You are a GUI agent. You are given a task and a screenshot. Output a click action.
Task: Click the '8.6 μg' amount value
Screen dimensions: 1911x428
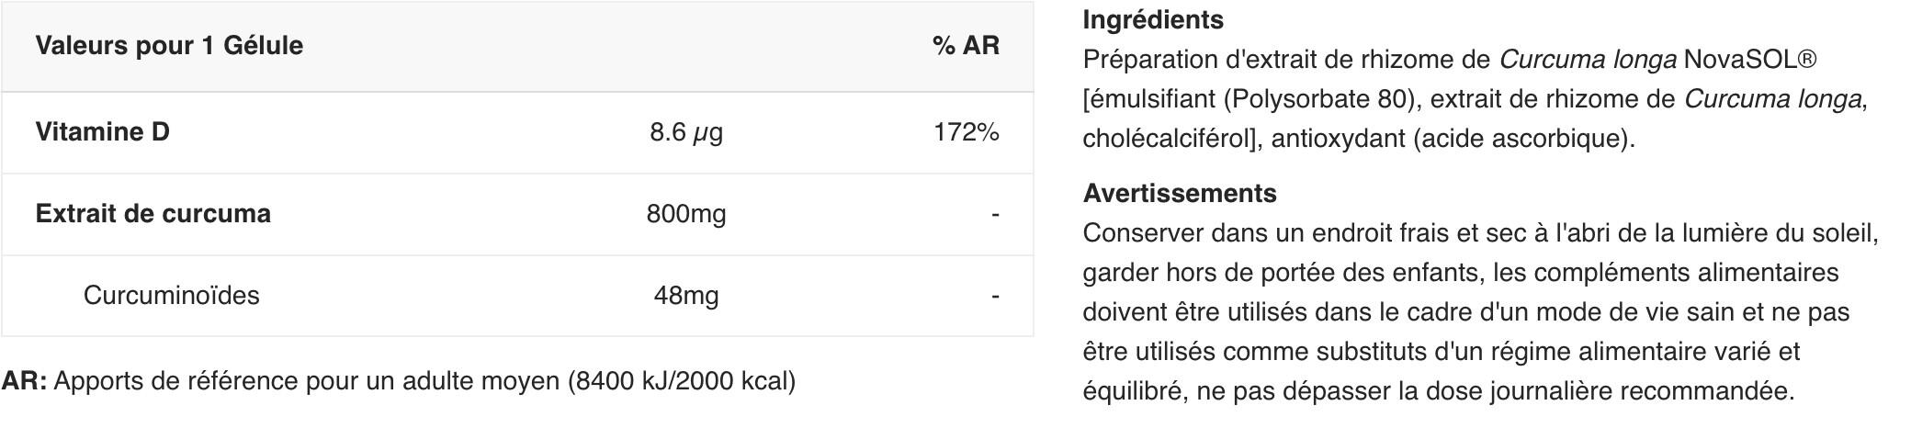point(685,132)
